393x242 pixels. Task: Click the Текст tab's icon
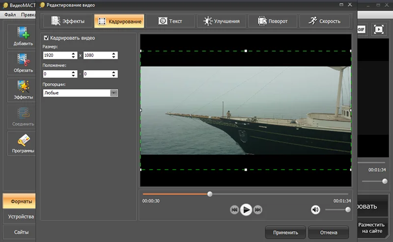click(x=163, y=21)
